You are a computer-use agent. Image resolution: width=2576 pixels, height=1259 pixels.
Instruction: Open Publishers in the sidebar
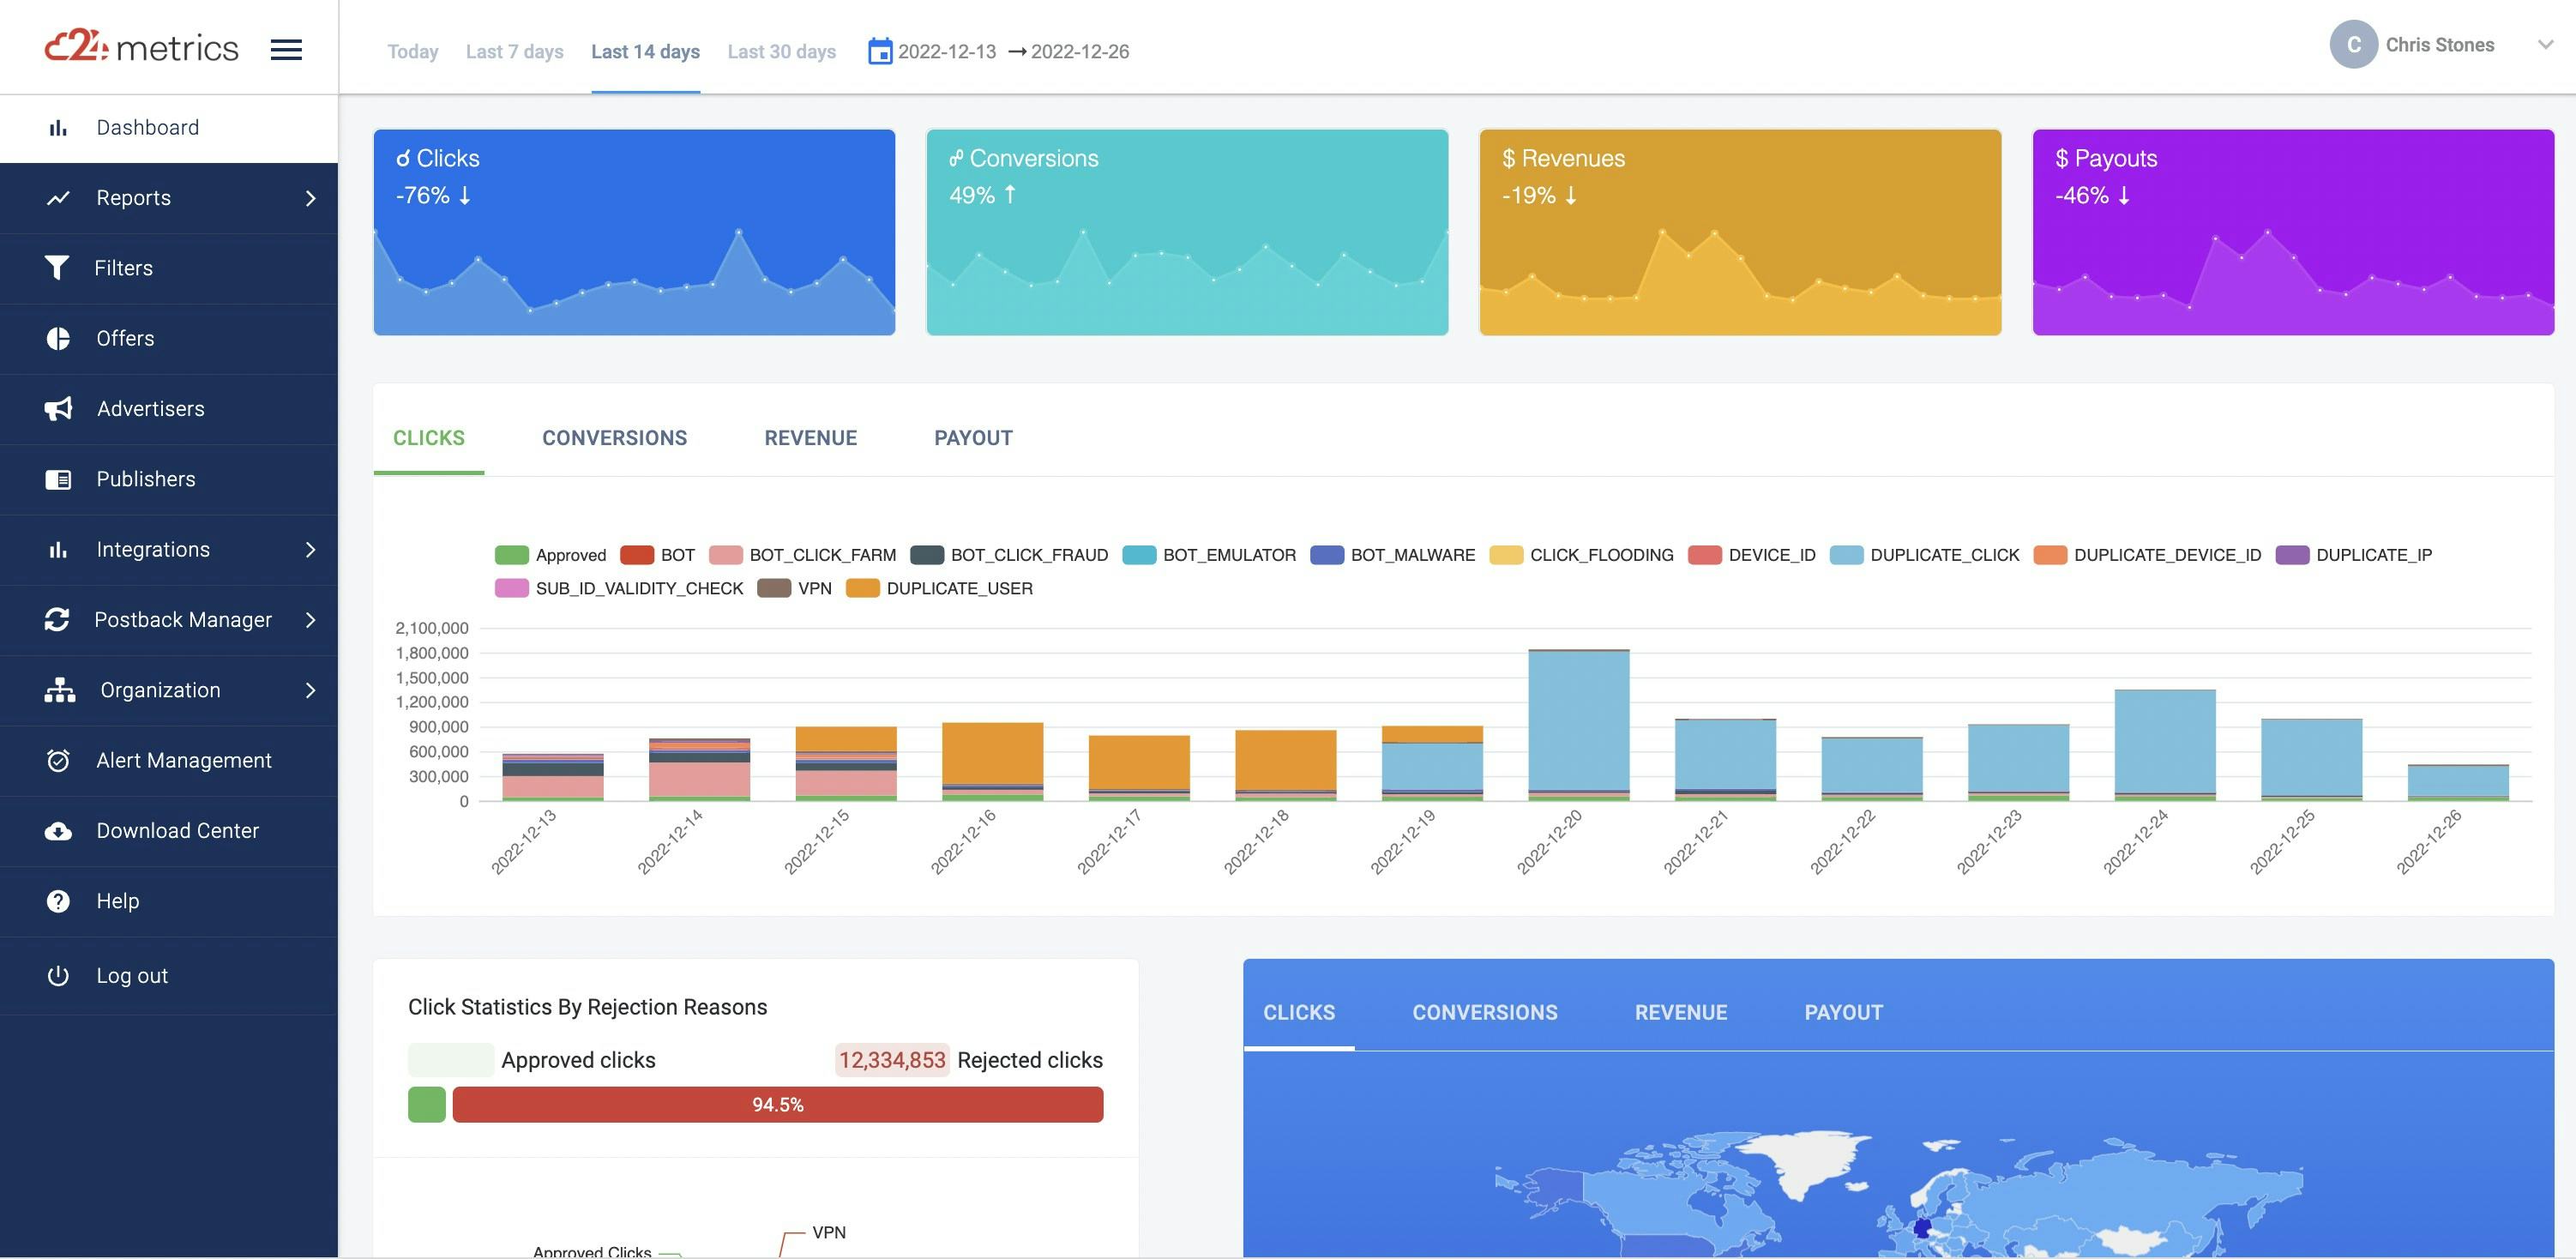pos(146,479)
